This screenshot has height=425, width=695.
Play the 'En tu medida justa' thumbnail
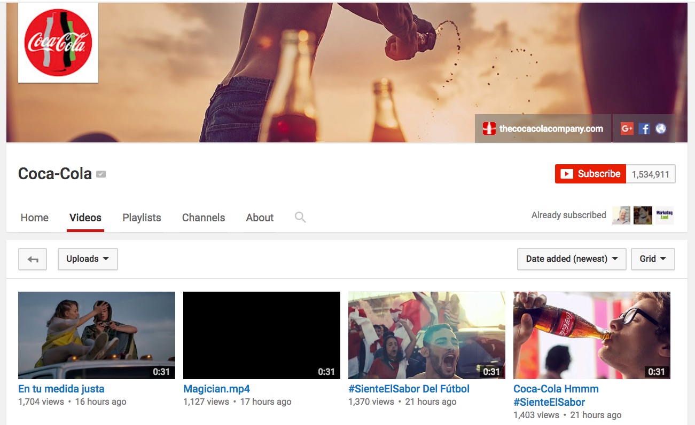97,335
